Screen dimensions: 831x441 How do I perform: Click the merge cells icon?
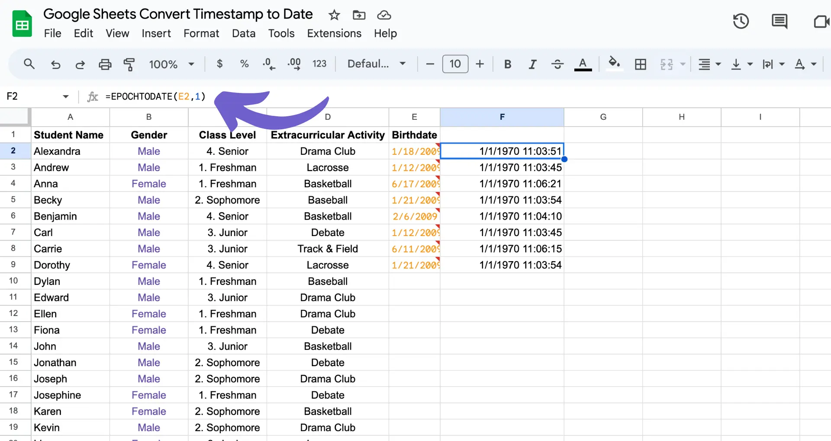click(x=667, y=64)
